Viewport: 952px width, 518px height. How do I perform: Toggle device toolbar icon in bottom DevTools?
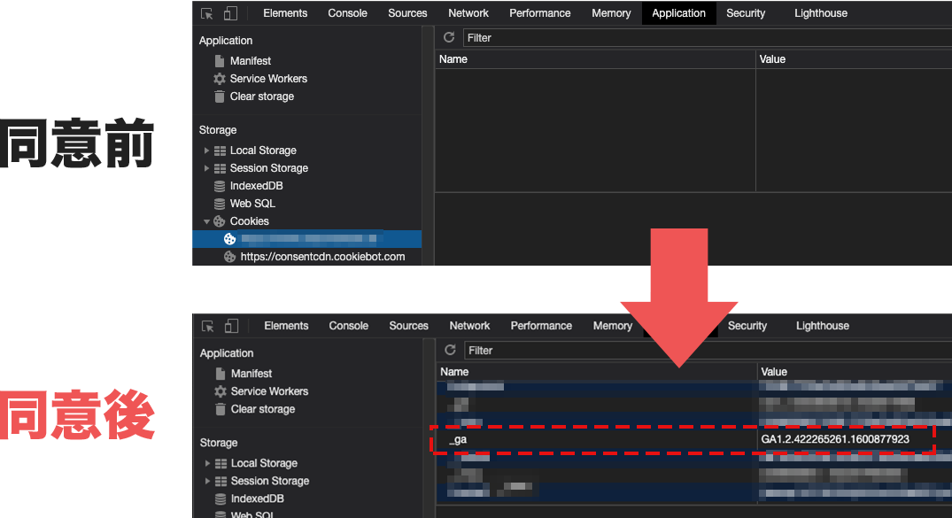(231, 326)
